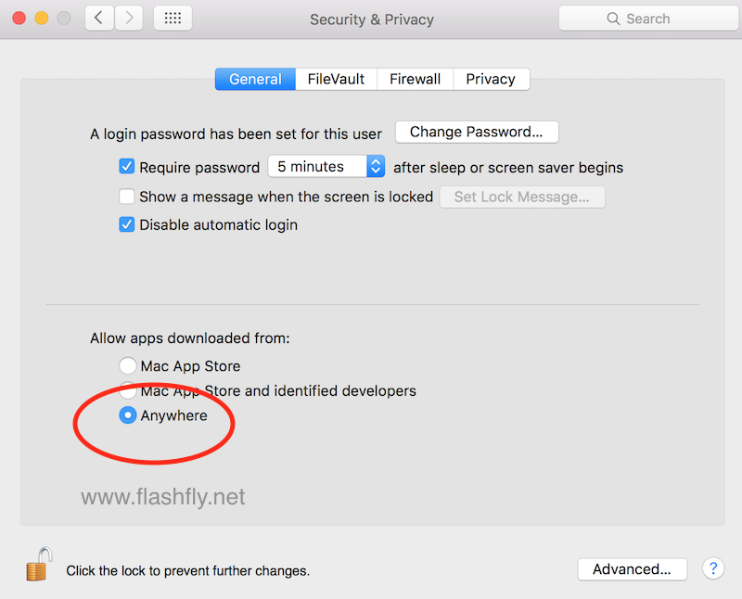The image size is (742, 599).
Task: Select the General tab
Action: pyautogui.click(x=255, y=79)
